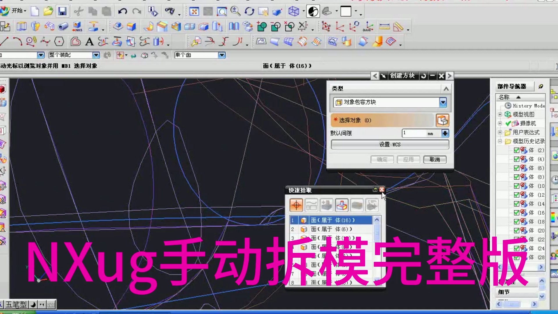This screenshot has width=558, height=314.
Task: Undo the last action
Action: tap(123, 11)
